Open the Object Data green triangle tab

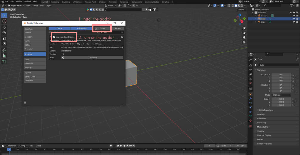[250, 116]
